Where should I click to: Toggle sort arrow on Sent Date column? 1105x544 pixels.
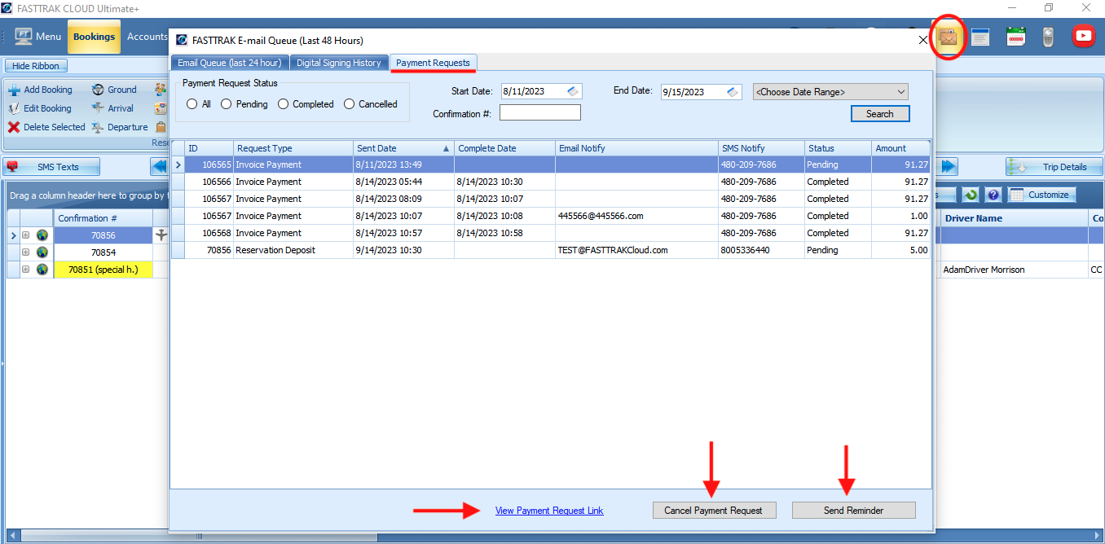click(446, 148)
